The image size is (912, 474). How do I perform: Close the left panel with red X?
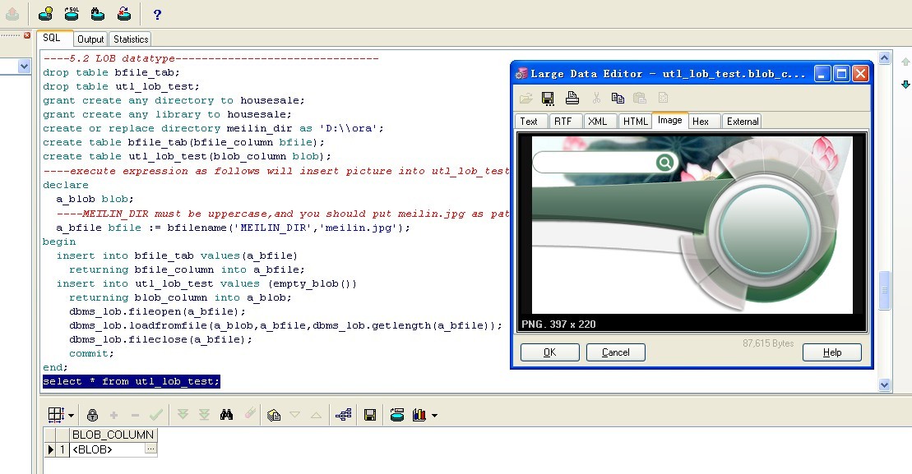[27, 36]
